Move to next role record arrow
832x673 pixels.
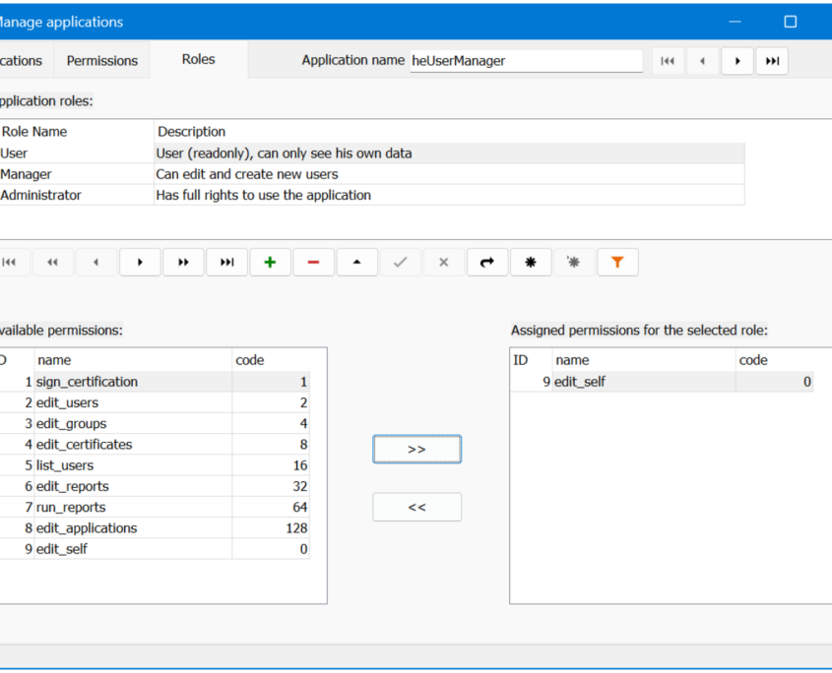click(x=140, y=262)
